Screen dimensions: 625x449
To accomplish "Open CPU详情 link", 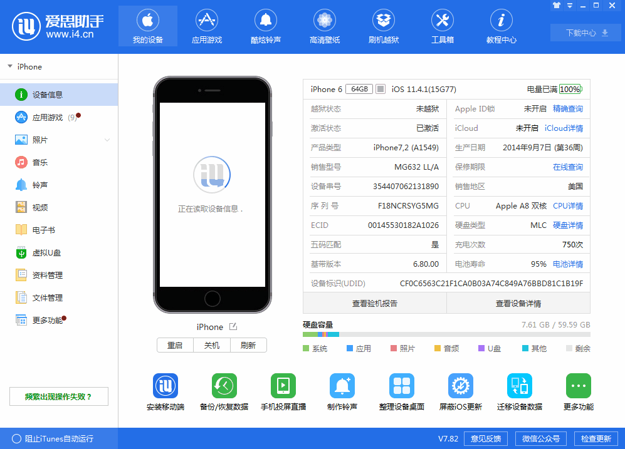I will click(x=568, y=206).
